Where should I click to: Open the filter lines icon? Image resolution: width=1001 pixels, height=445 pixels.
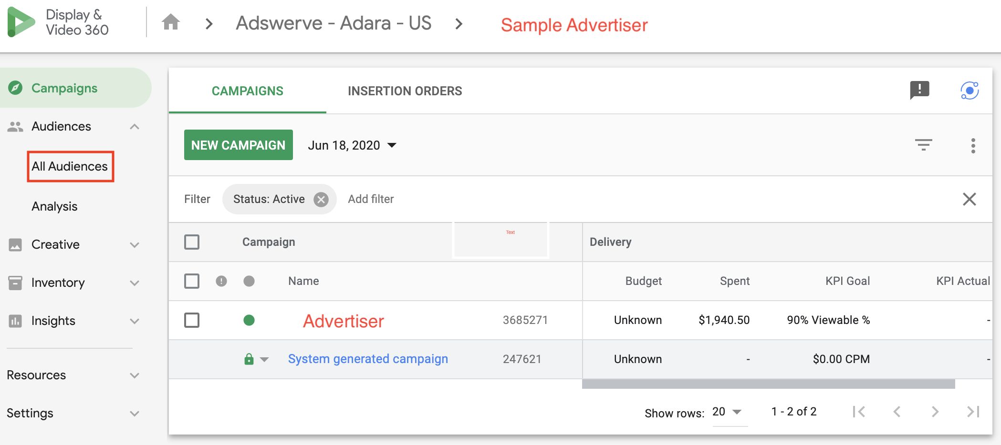tap(924, 145)
